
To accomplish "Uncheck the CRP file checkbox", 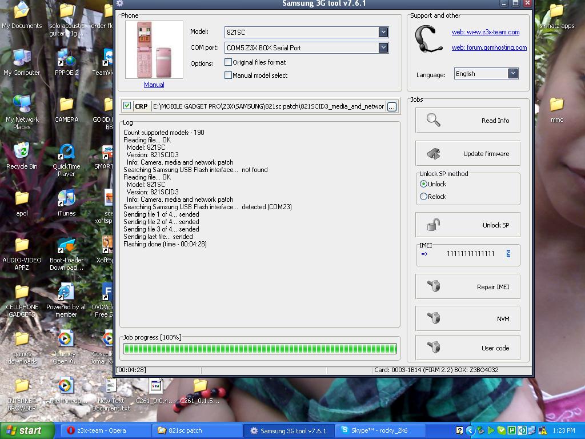I will [x=127, y=106].
